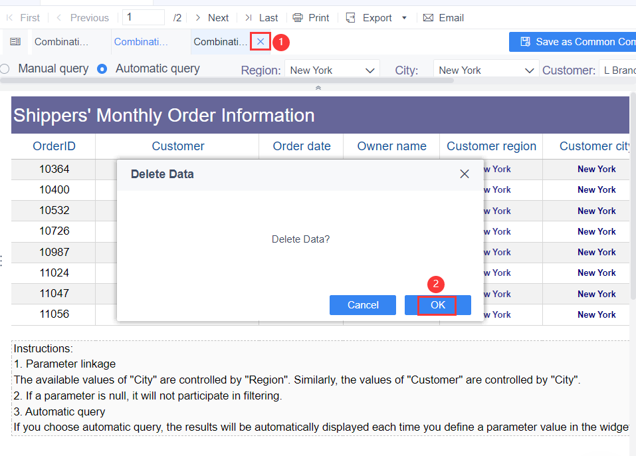Open the Region dropdown

[x=332, y=70]
